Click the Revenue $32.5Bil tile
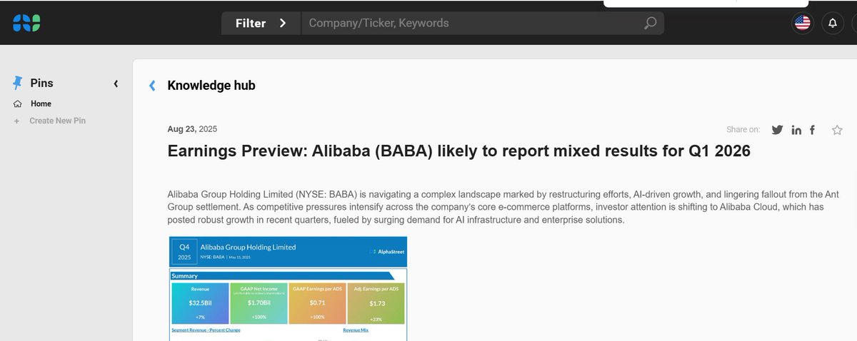The image size is (857, 341). [x=200, y=304]
